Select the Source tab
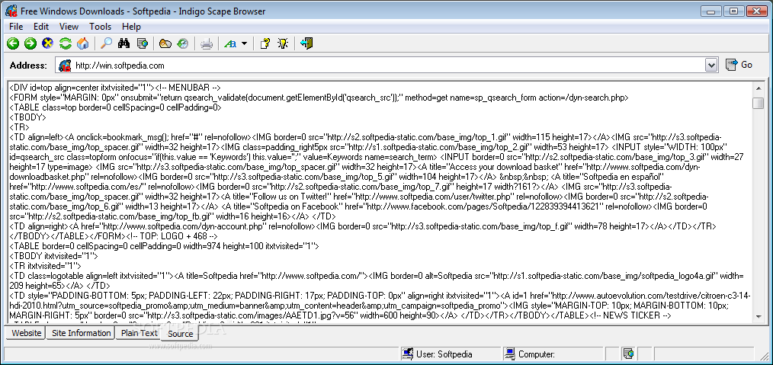Screen dimensions: 773x365 180,334
